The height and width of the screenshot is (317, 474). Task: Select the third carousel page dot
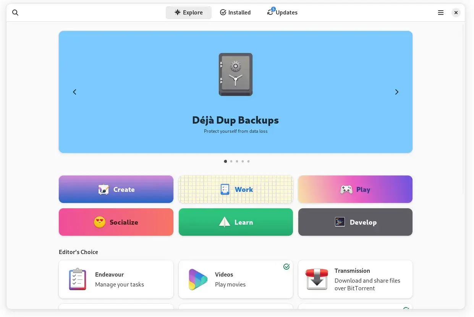[237, 161]
